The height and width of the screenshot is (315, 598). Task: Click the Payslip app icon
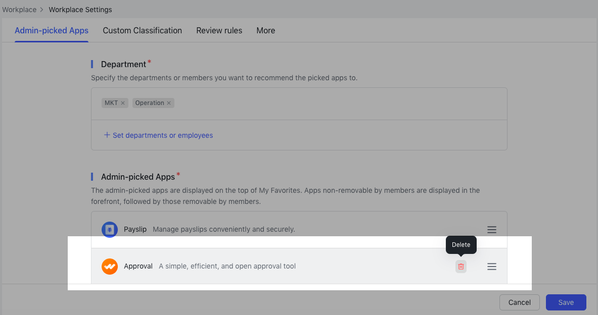click(110, 229)
